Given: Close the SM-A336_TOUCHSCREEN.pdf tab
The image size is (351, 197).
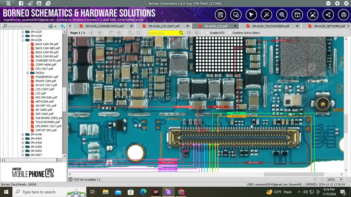Looking at the screenshot, I should click(x=297, y=26).
